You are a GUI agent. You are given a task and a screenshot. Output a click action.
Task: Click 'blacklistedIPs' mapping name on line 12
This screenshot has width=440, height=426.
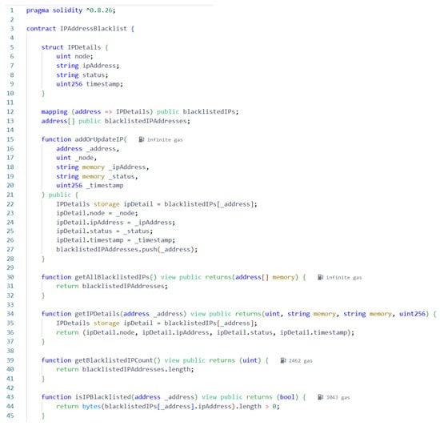pyautogui.click(x=209, y=112)
